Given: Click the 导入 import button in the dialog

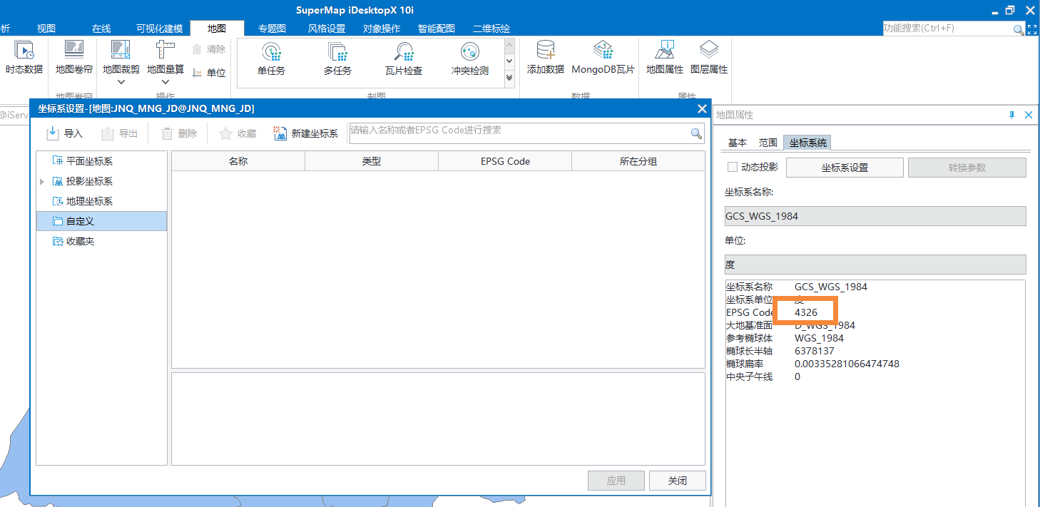Looking at the screenshot, I should pos(65,133).
